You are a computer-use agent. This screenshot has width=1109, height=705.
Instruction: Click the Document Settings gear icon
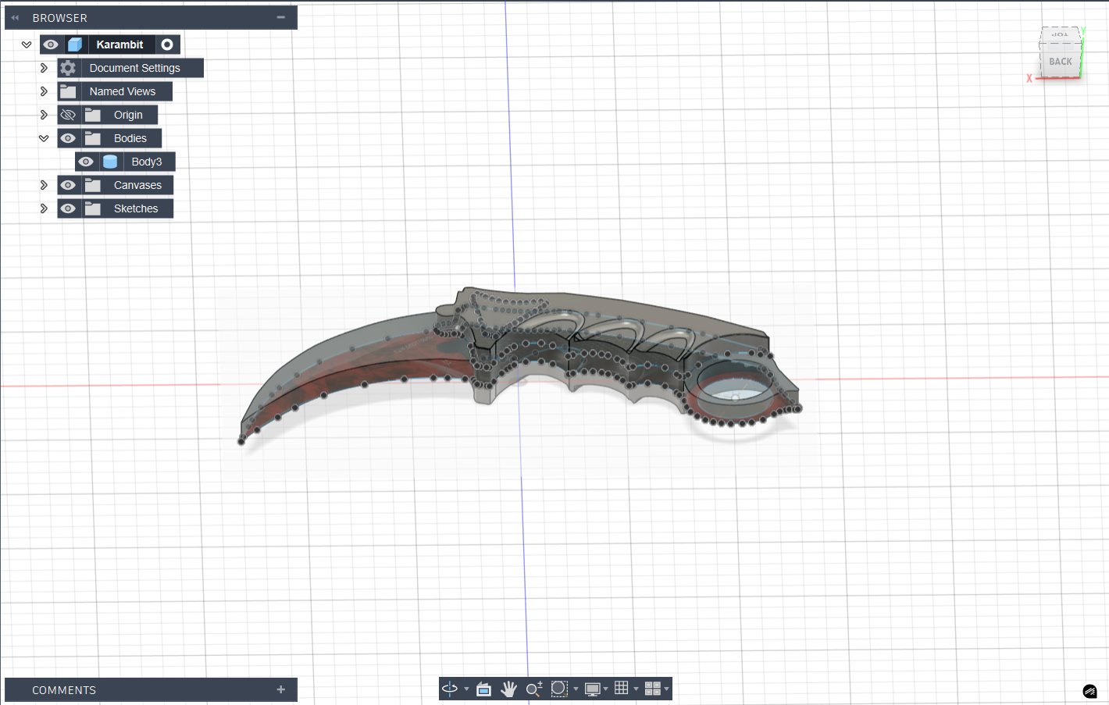pos(68,68)
